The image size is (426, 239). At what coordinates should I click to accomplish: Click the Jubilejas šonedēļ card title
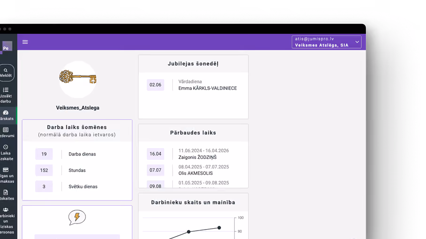pos(193,64)
